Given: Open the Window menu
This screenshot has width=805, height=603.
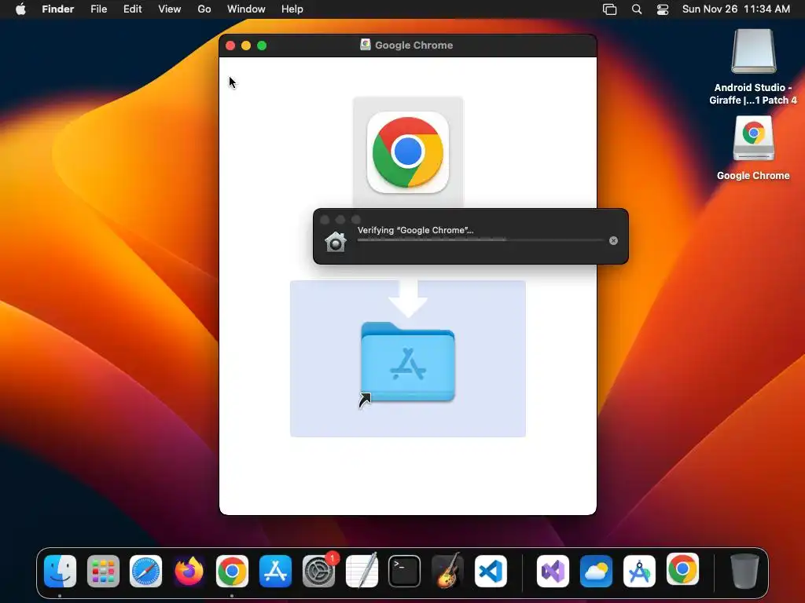Looking at the screenshot, I should (246, 9).
